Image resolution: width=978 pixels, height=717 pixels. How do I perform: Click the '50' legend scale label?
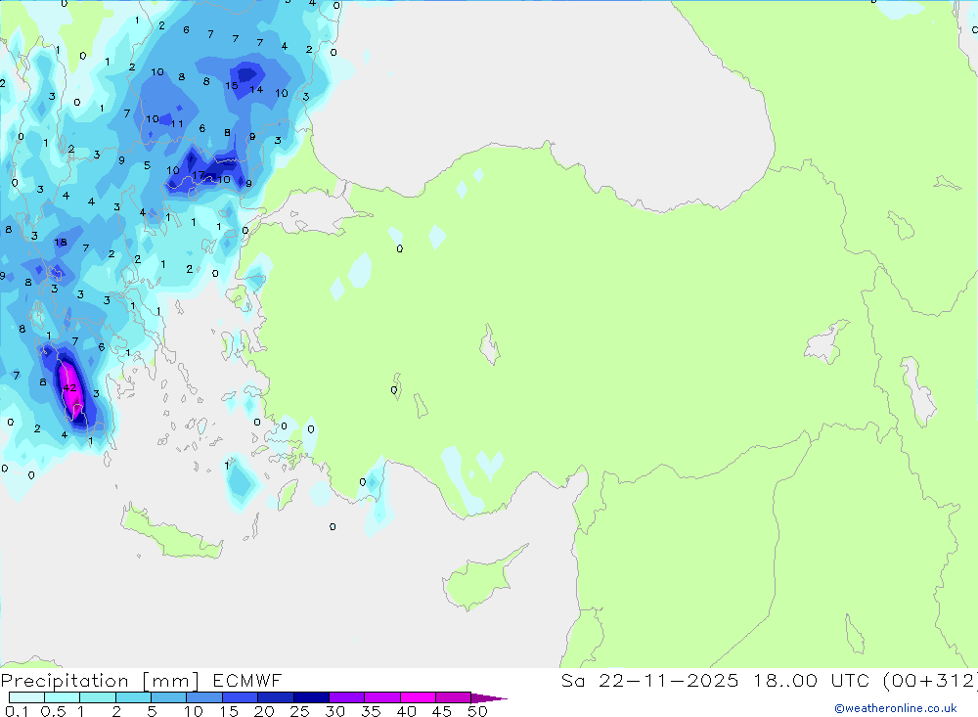click(x=477, y=711)
